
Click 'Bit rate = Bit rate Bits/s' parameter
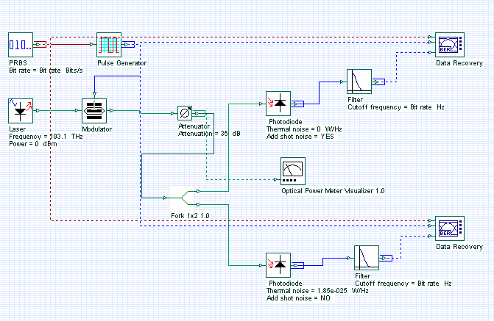[x=46, y=71]
